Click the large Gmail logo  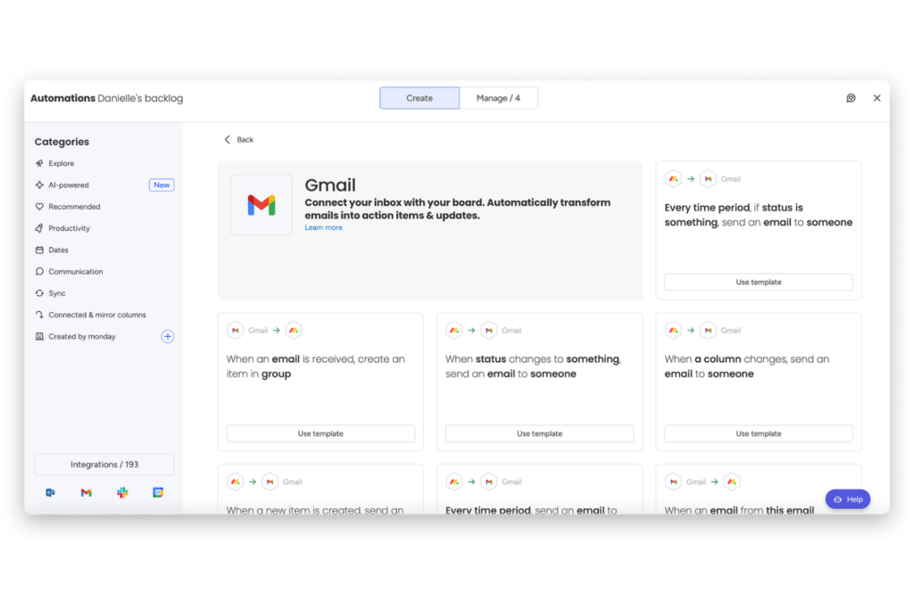click(262, 205)
